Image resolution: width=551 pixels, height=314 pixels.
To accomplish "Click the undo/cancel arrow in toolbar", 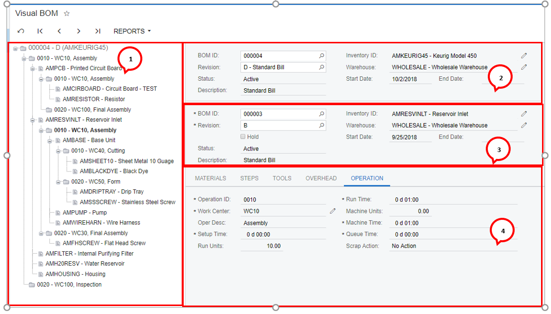I will pyautogui.click(x=21, y=31).
